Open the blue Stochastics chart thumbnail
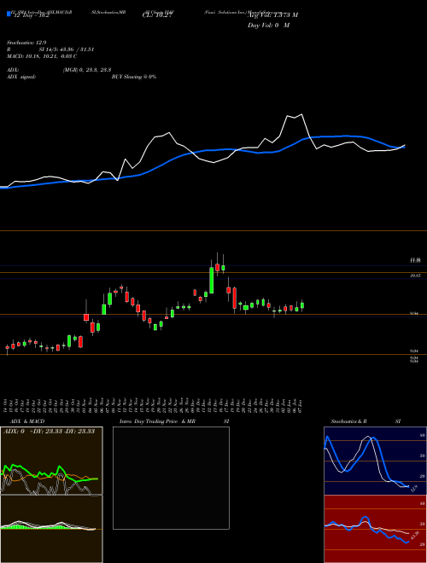 pyautogui.click(x=375, y=461)
